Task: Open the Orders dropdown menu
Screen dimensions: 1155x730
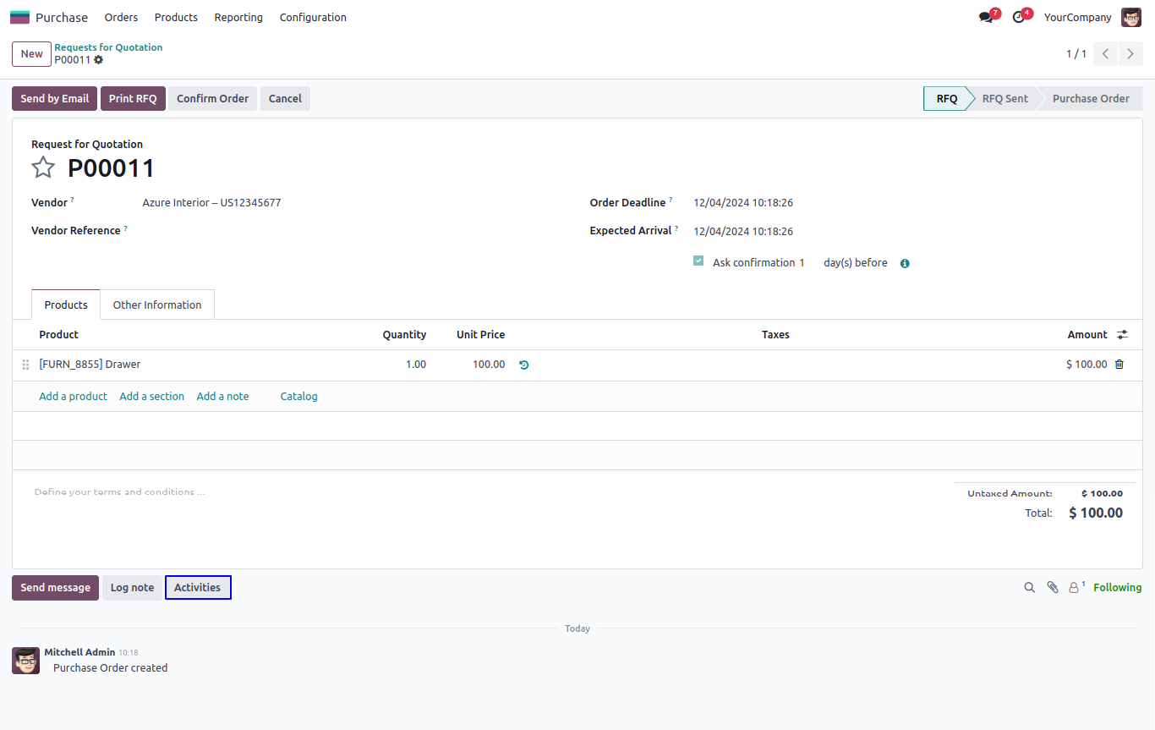Action: (121, 18)
